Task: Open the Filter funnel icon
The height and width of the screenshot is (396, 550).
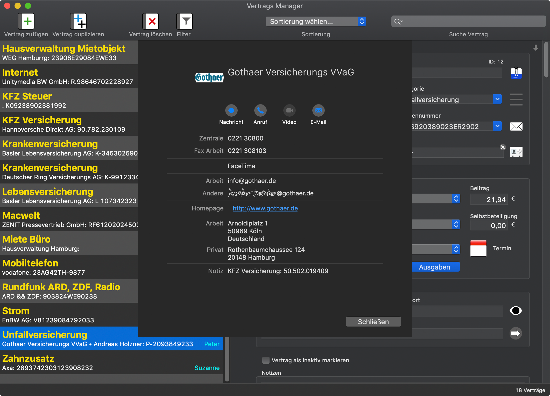Action: point(185,21)
